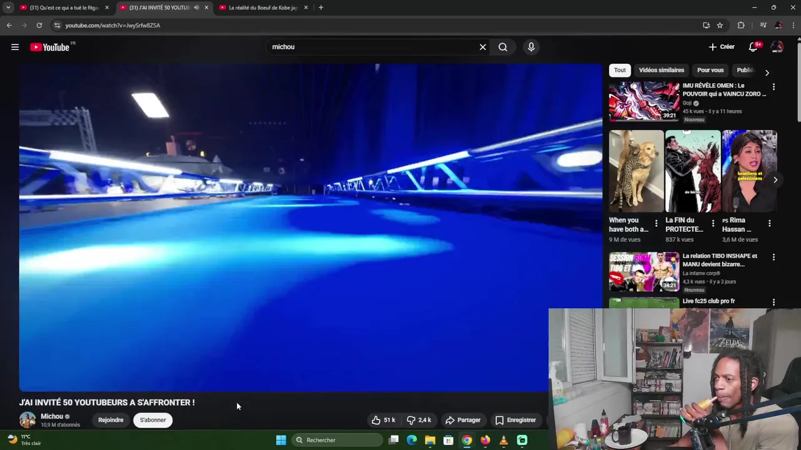801x450 pixels.
Task: Subscribe with the S'abonner button
Action: 153,420
